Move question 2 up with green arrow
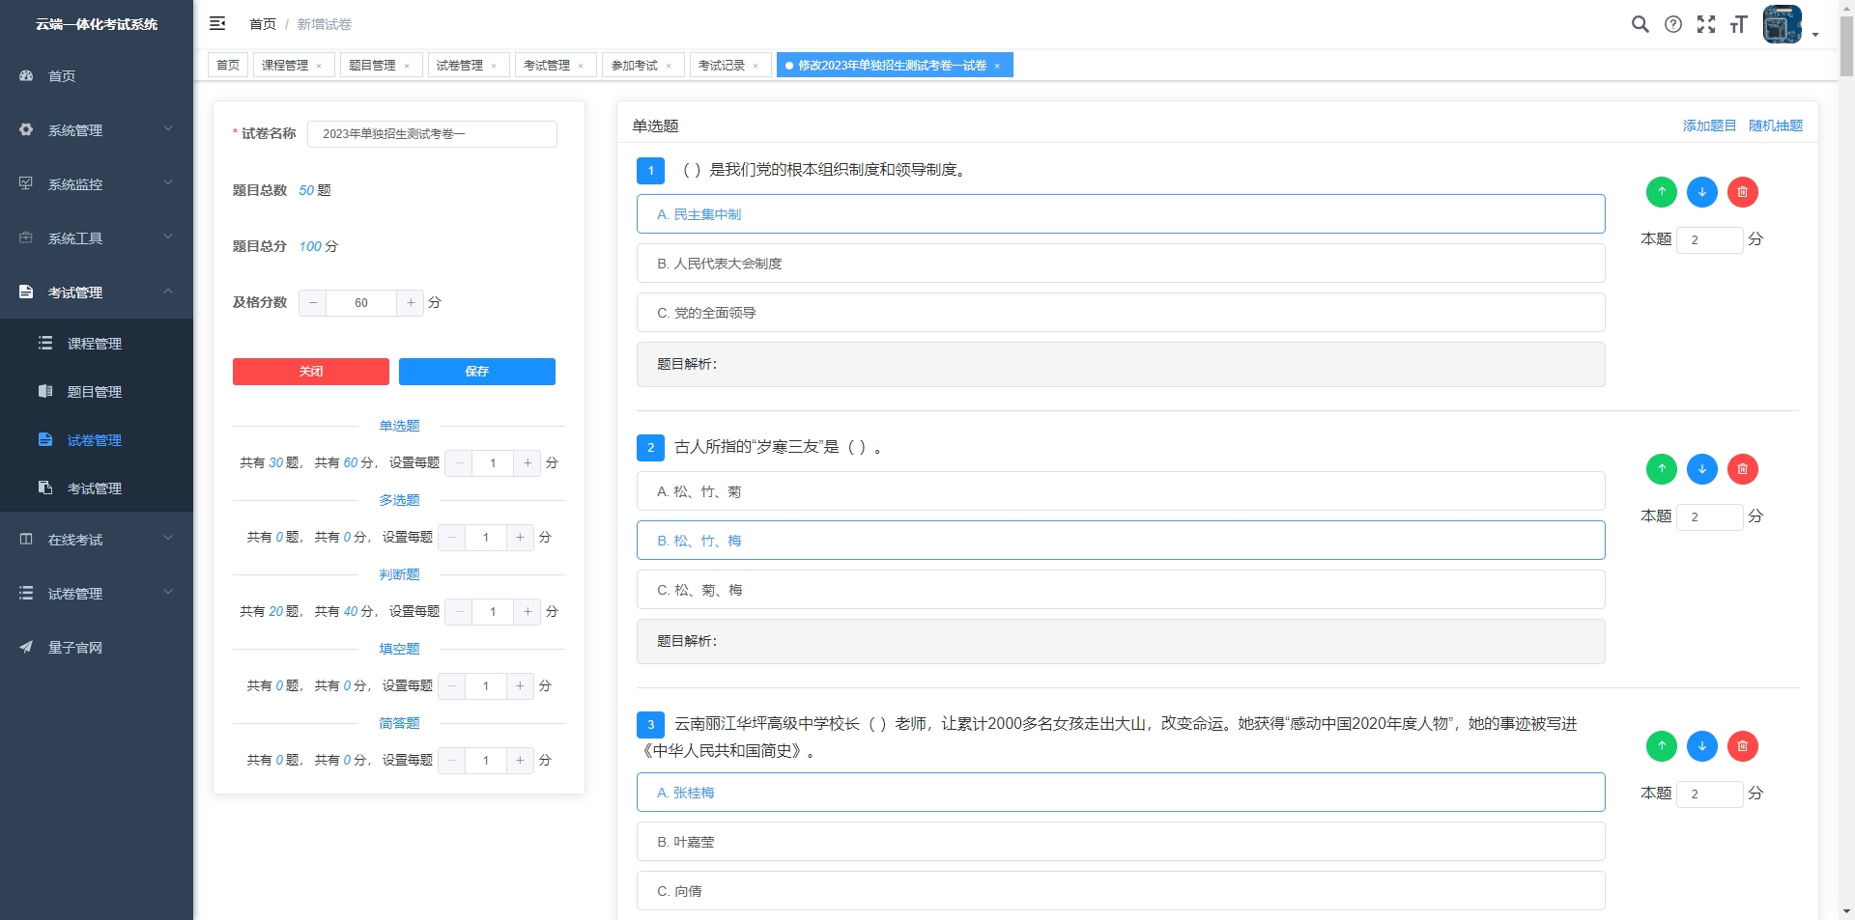 1662,469
